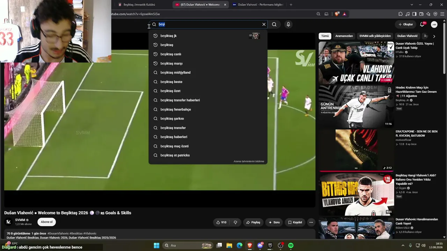
Task: Close the active Dušan Vlahović YouTube tab
Action: [225, 5]
